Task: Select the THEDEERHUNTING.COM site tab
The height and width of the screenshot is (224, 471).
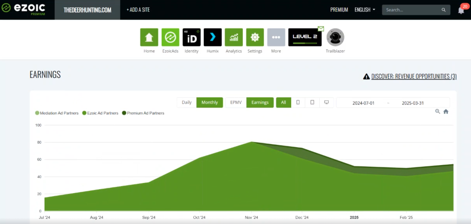Action: [x=87, y=10]
